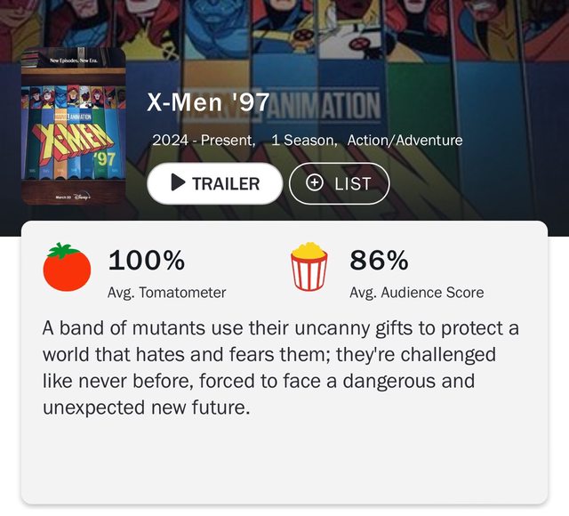Select the 2024 - Present year range

[x=204, y=141]
